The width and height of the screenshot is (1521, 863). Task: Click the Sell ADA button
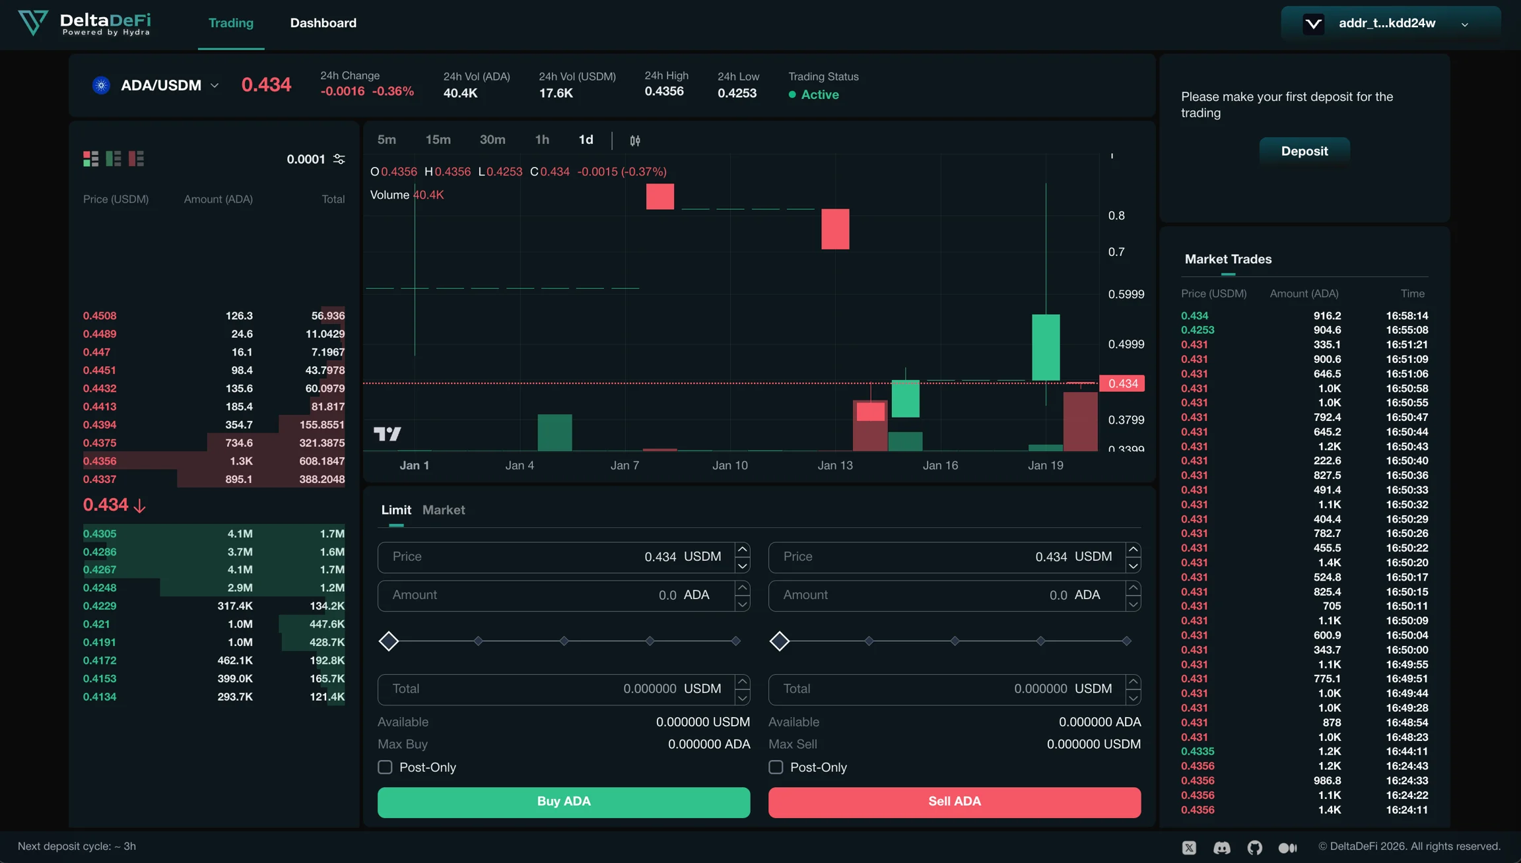(x=955, y=802)
